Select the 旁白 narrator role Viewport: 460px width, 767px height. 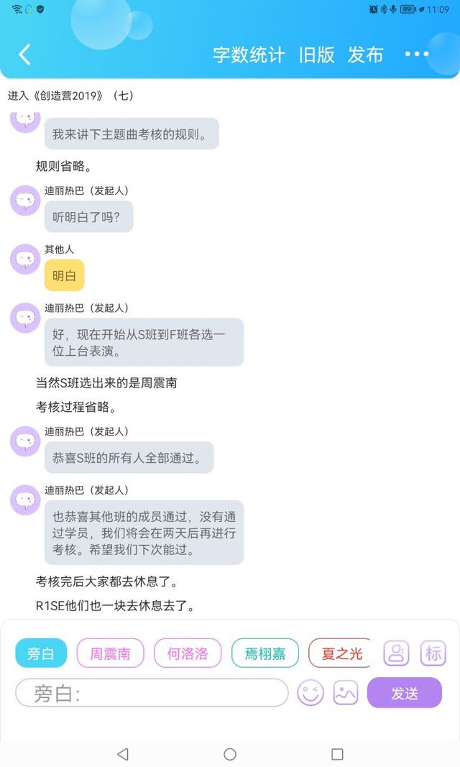[41, 653]
